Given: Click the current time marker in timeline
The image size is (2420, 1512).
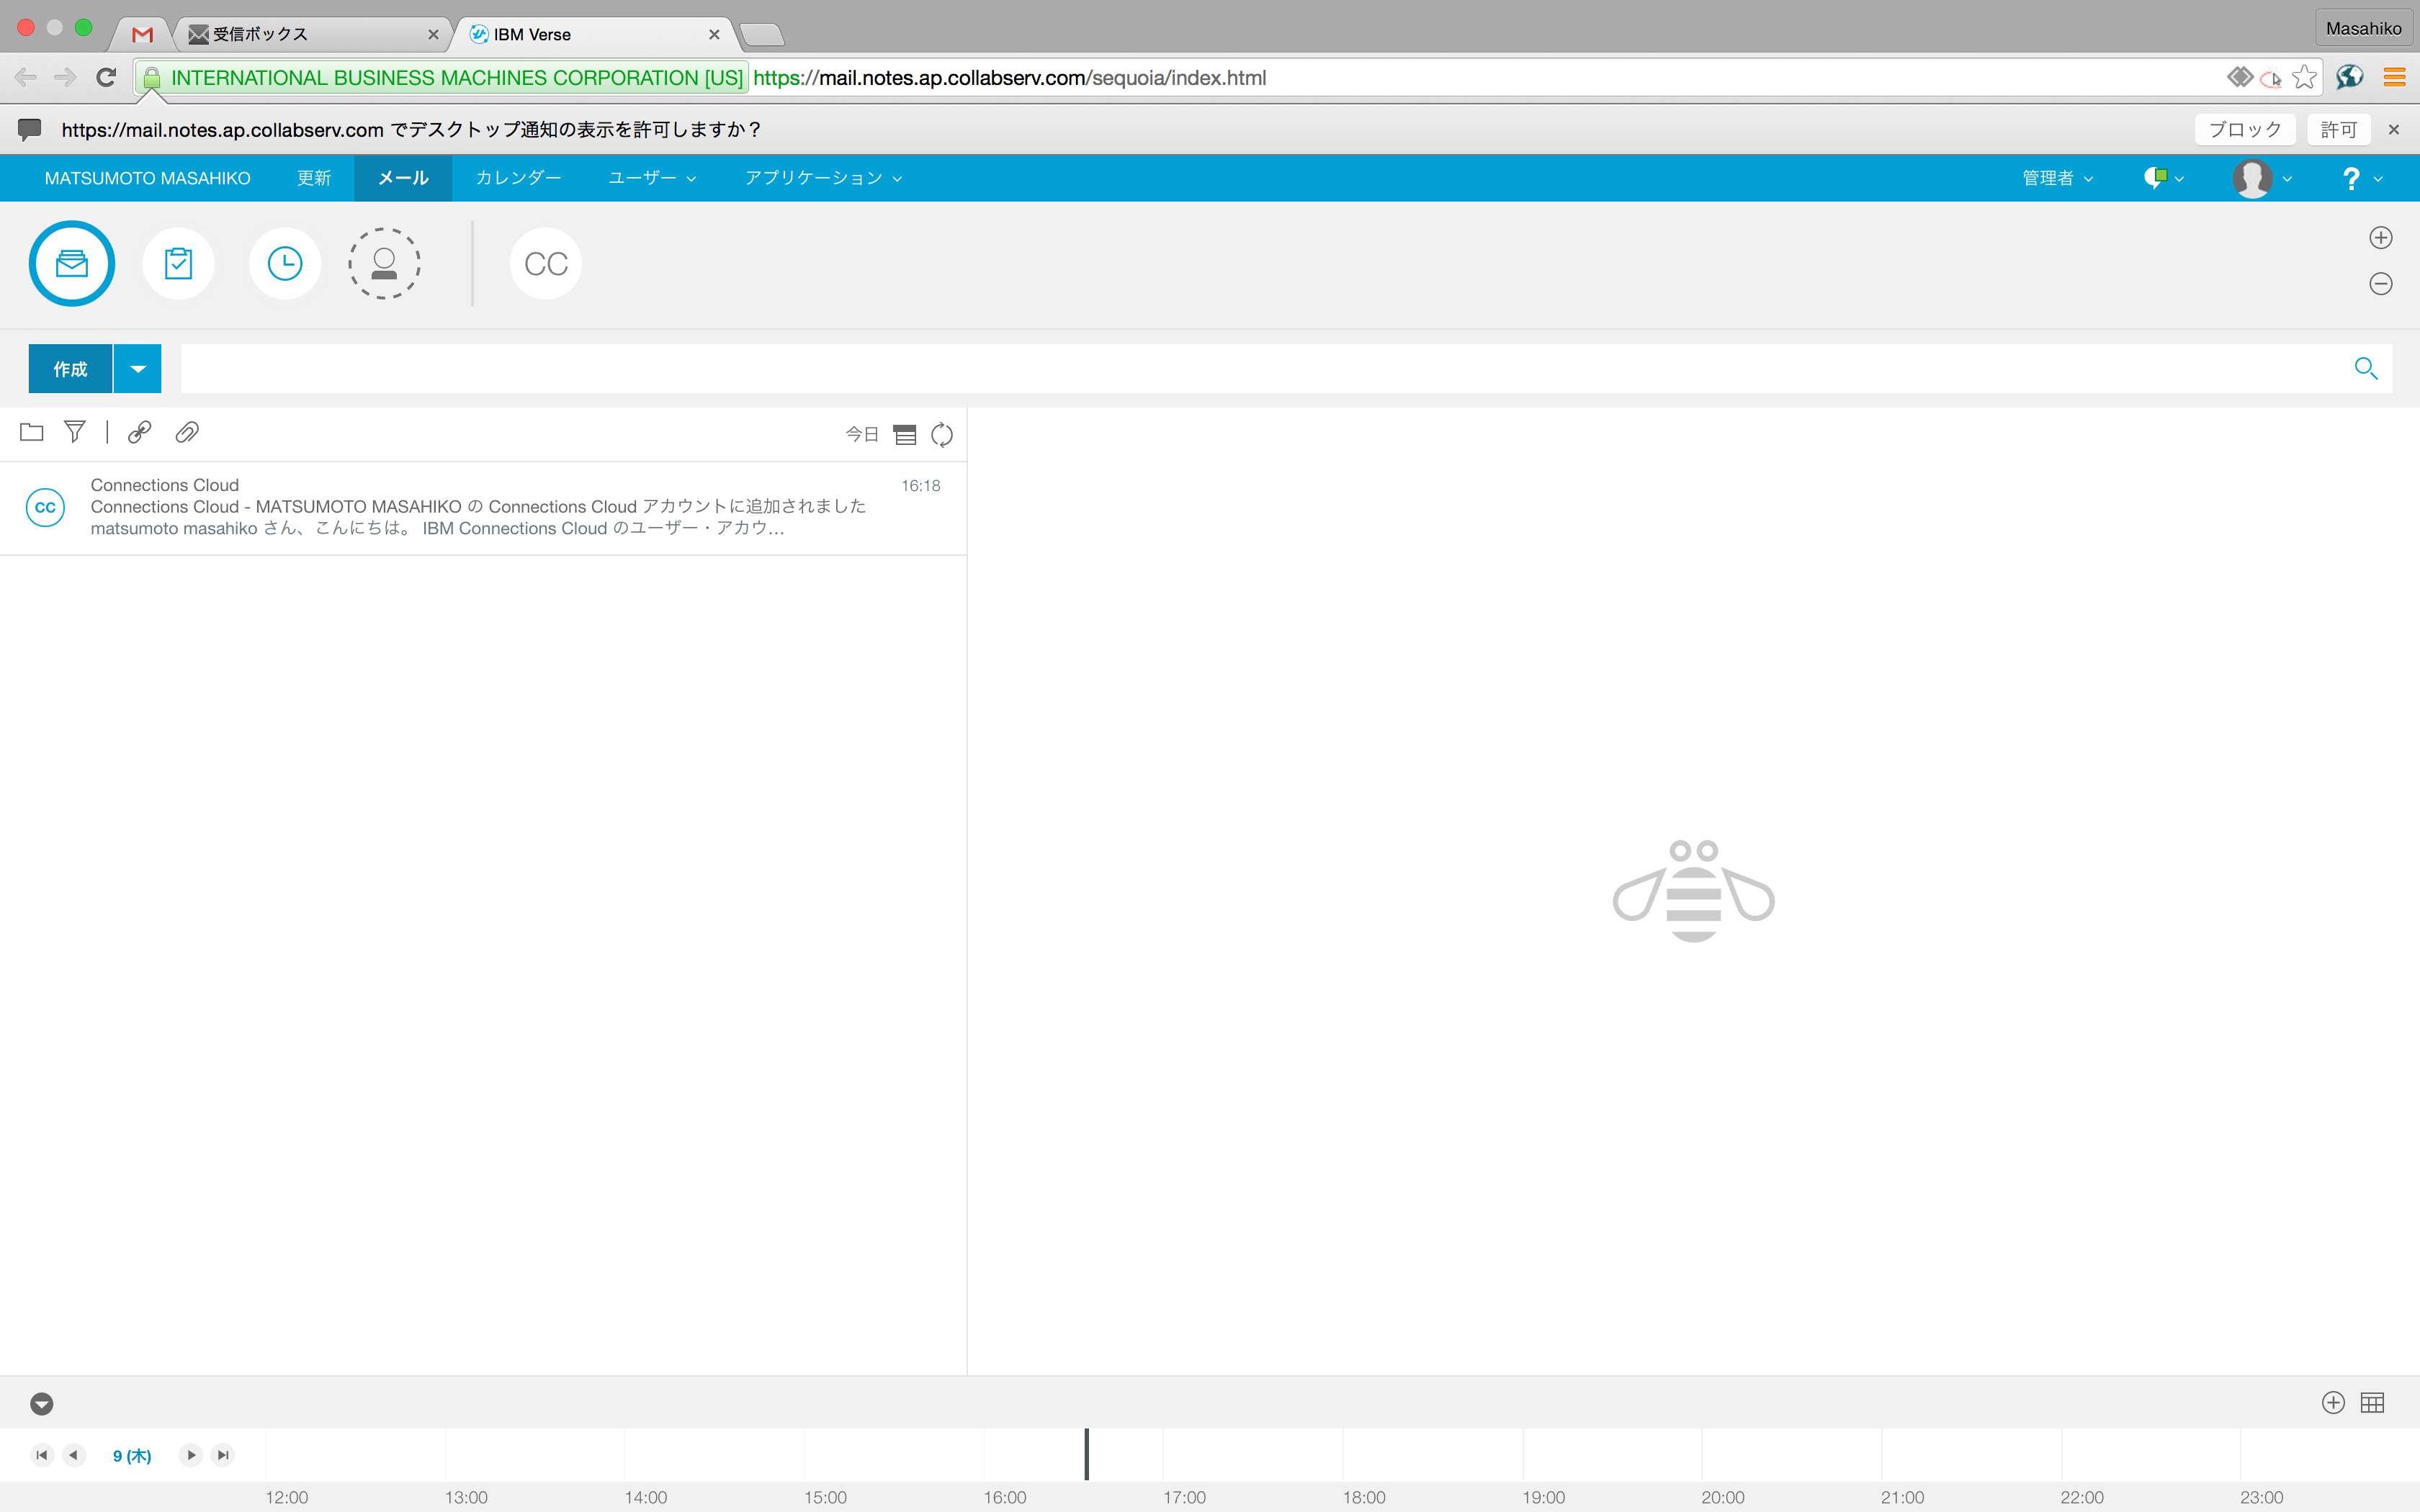Looking at the screenshot, I should 1086,1454.
